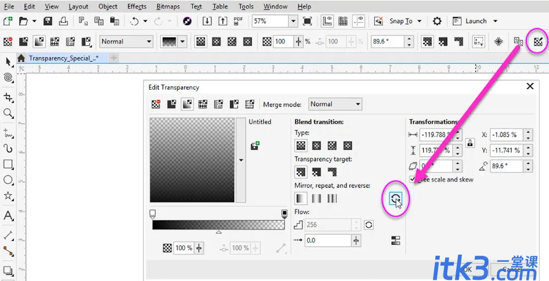Switch to Transparency_Special document tab
This screenshot has height=281, width=549.
[64, 58]
